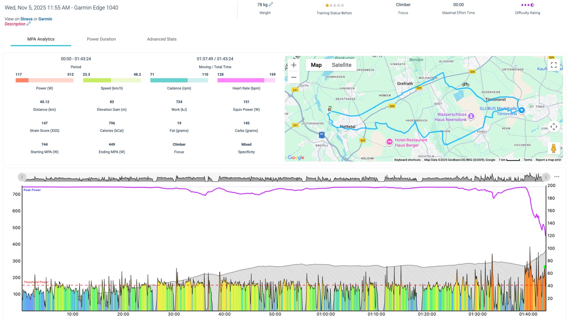Zoom out on the map

(x=294, y=77)
